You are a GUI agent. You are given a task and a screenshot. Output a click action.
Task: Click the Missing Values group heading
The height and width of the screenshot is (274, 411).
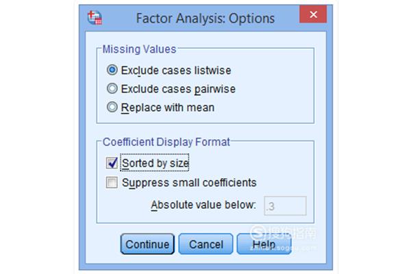click(x=139, y=49)
